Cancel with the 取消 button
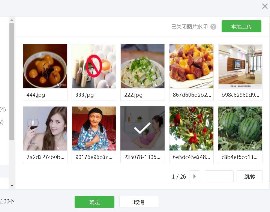 pos(139,202)
